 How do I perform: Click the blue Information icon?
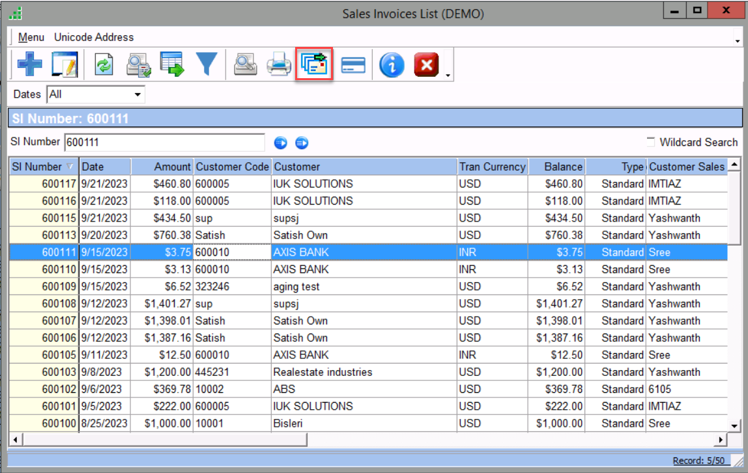point(392,65)
